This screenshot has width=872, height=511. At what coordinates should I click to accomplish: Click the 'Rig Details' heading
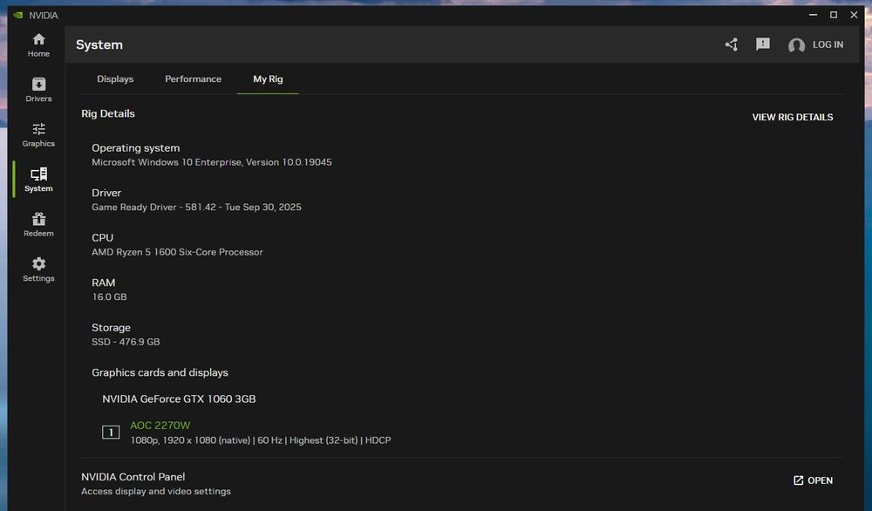(x=108, y=113)
